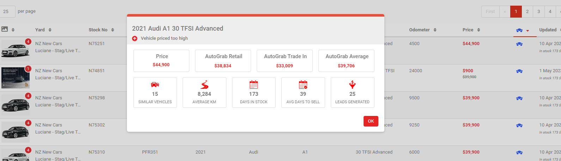561x161 pixels.
Task: Click OK to close the pricing dialog
Action: pyautogui.click(x=371, y=121)
